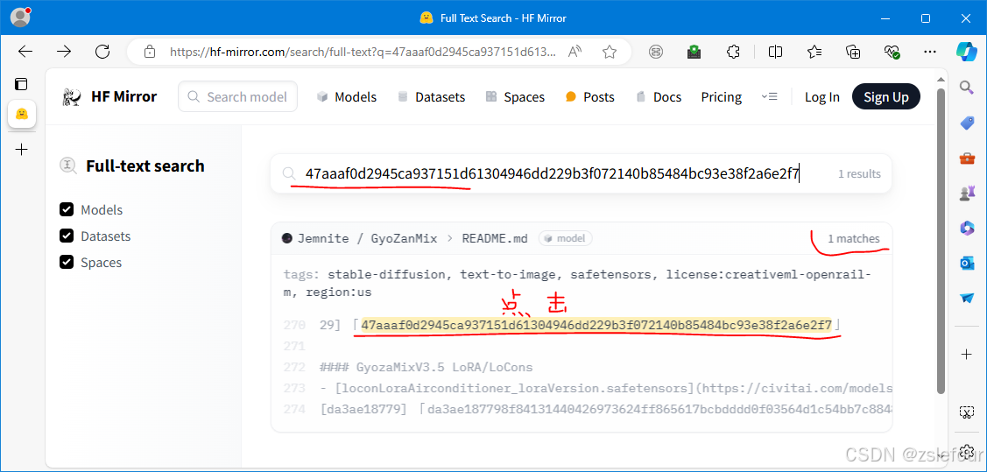The height and width of the screenshot is (472, 987).
Task: Click sidebar screenshot capture icon
Action: click(966, 412)
